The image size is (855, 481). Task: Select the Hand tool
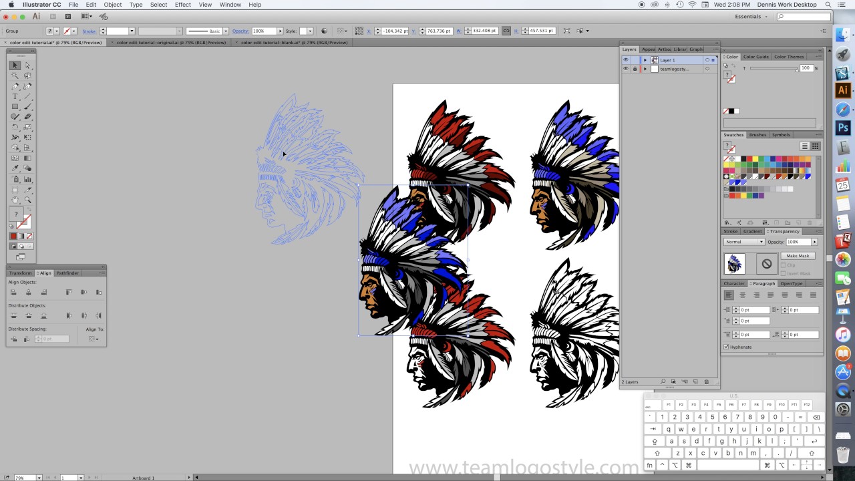(15, 200)
